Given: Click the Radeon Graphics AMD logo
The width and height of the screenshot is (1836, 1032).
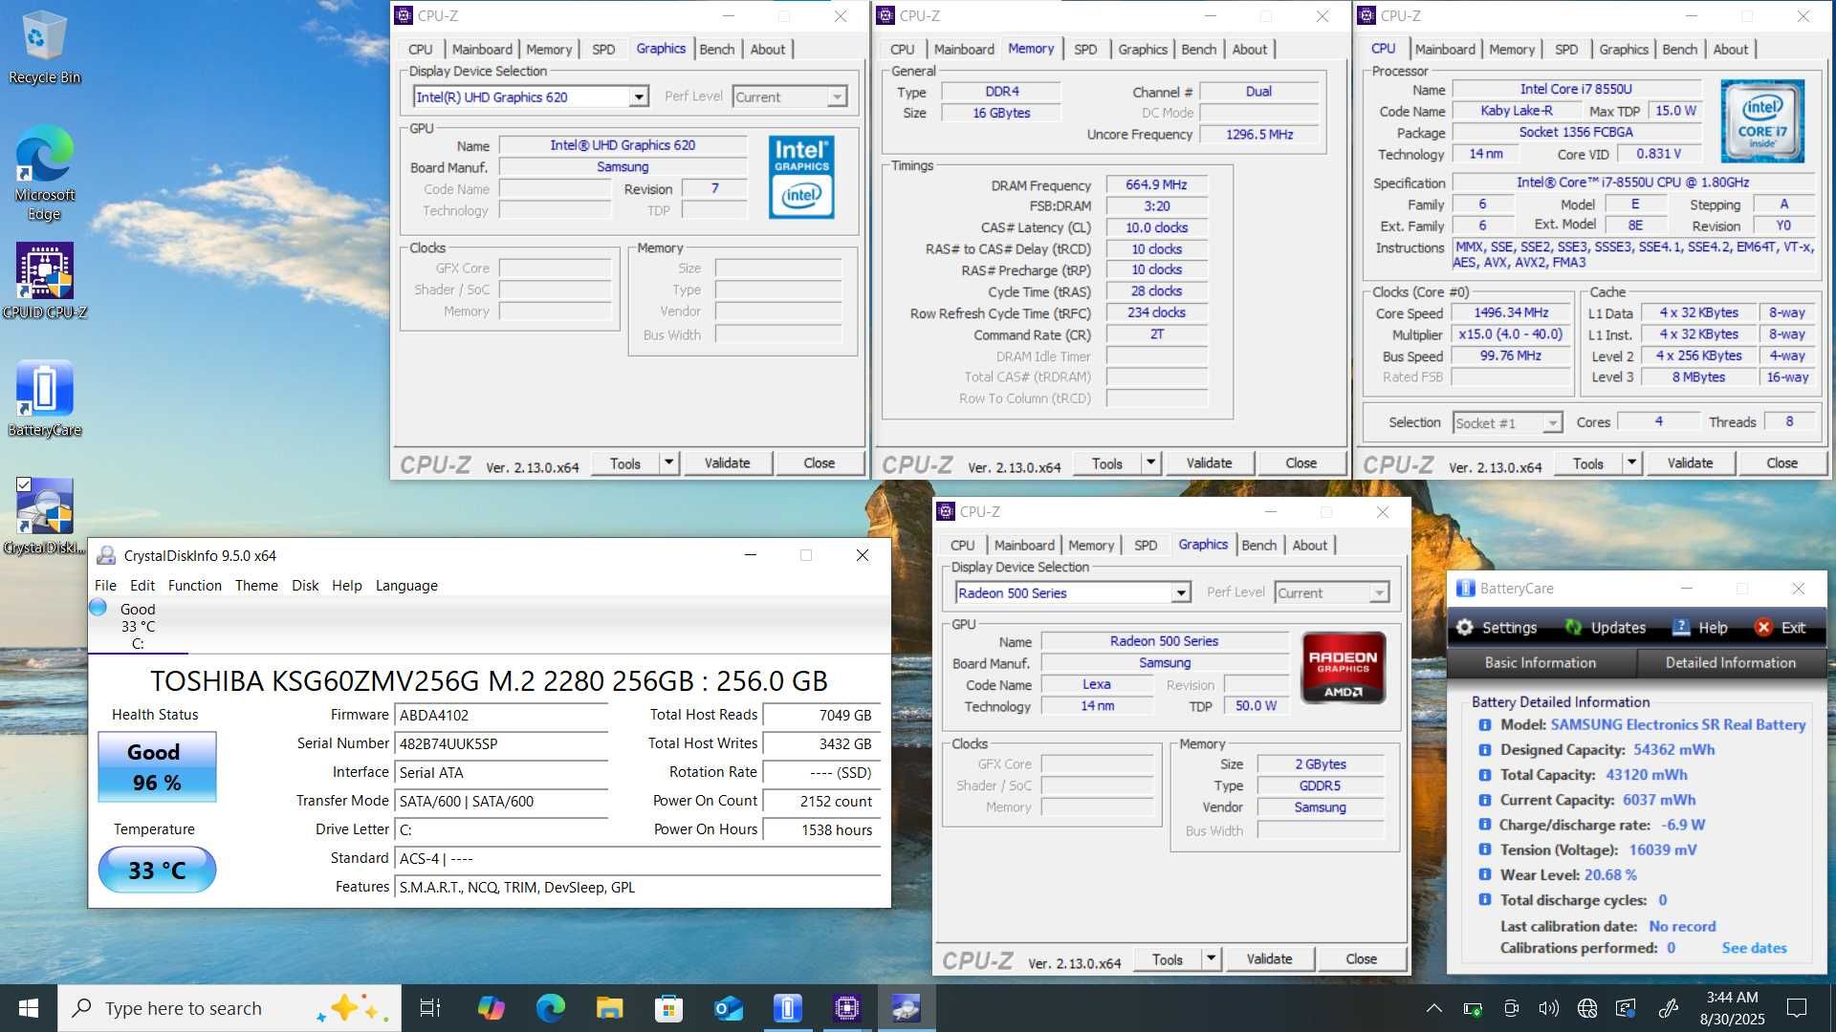Looking at the screenshot, I should pos(1343,668).
